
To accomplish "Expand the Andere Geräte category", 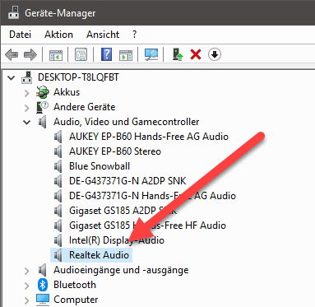I will pos(27,108).
